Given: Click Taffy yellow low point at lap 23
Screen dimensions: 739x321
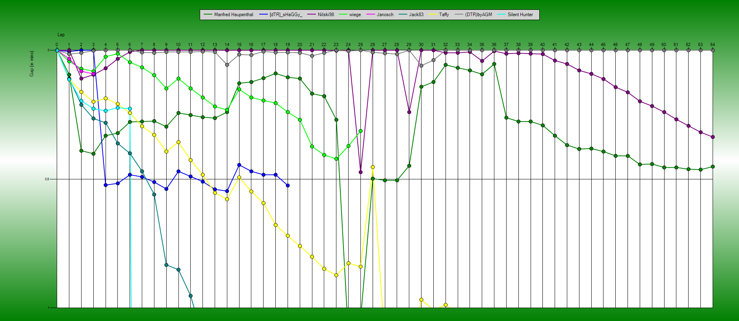Looking at the screenshot, I should pyautogui.click(x=336, y=275).
